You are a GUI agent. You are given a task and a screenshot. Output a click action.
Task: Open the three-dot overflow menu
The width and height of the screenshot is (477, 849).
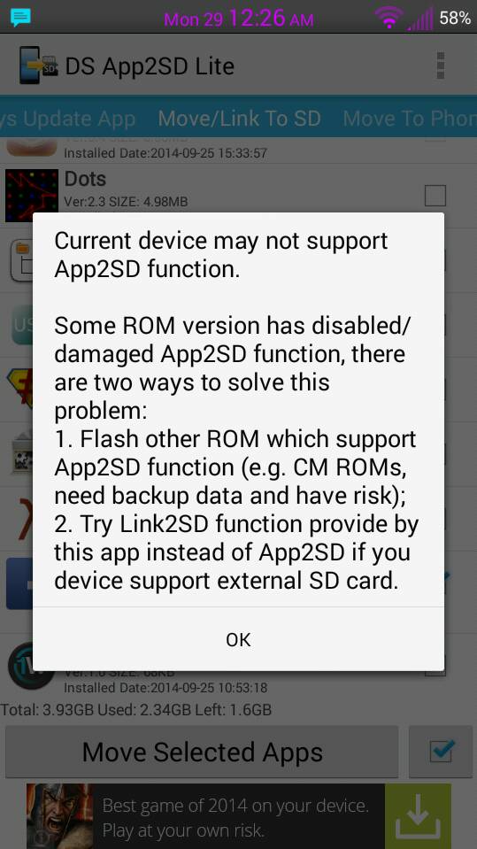click(440, 66)
